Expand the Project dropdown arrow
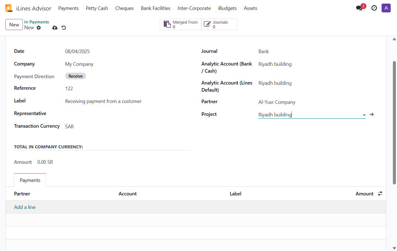 (x=364, y=115)
